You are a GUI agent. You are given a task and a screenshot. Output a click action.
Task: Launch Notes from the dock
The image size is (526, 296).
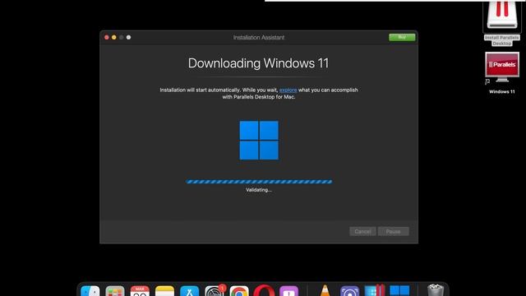point(164,291)
